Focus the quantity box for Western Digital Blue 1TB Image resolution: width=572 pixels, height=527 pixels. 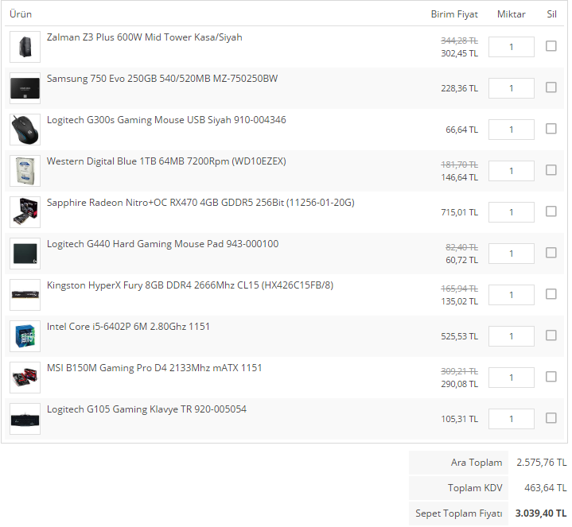point(511,171)
